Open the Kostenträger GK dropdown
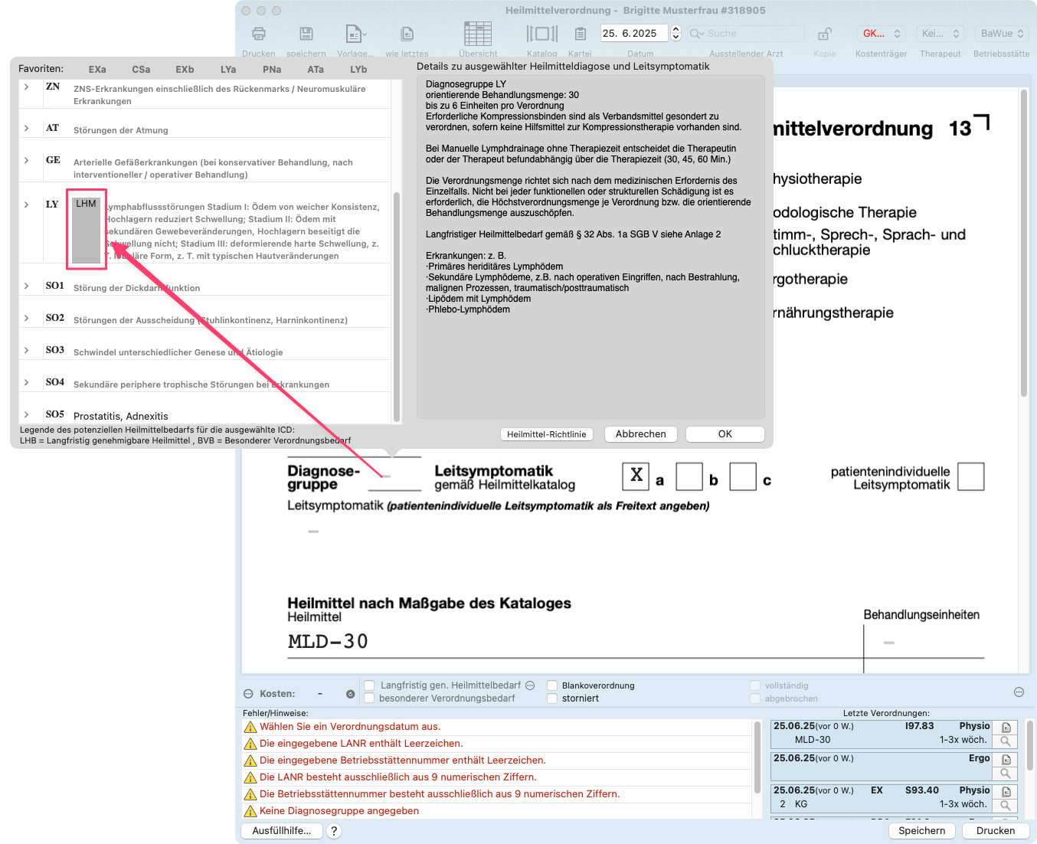This screenshot has height=844, width=1037. tap(881, 34)
